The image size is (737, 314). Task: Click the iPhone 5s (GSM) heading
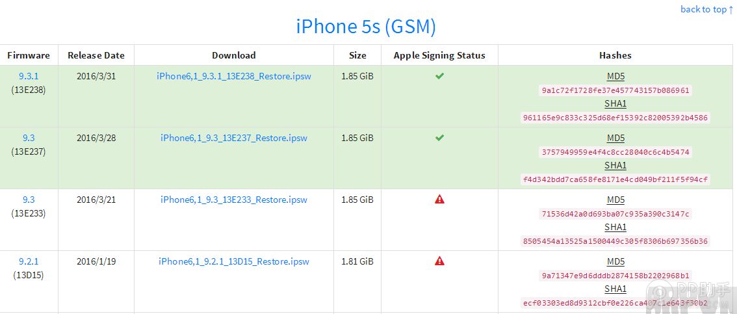coord(366,27)
